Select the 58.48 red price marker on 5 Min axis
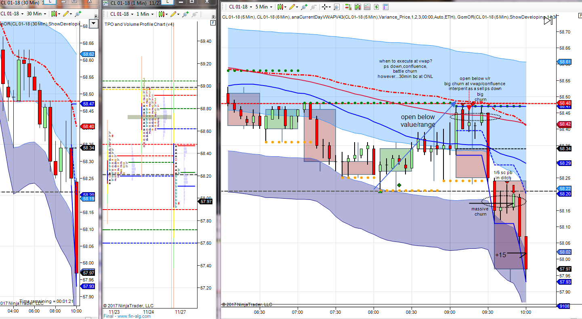This screenshot has width=582, height=319. pos(564,103)
